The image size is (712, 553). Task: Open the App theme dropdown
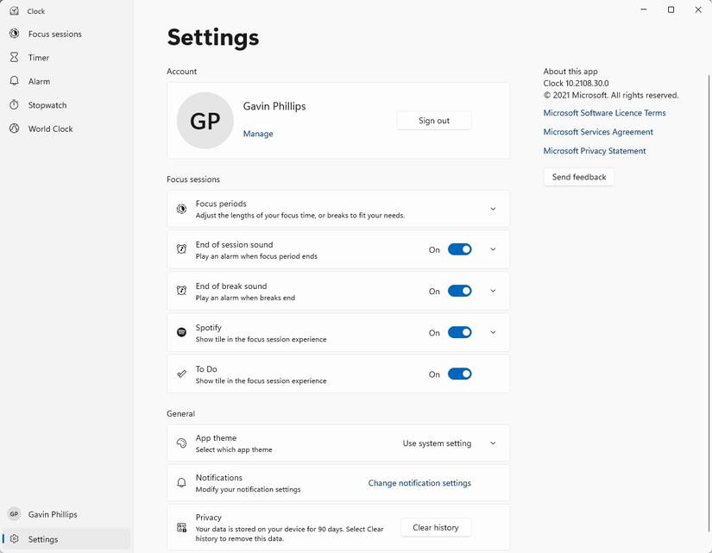(x=449, y=443)
